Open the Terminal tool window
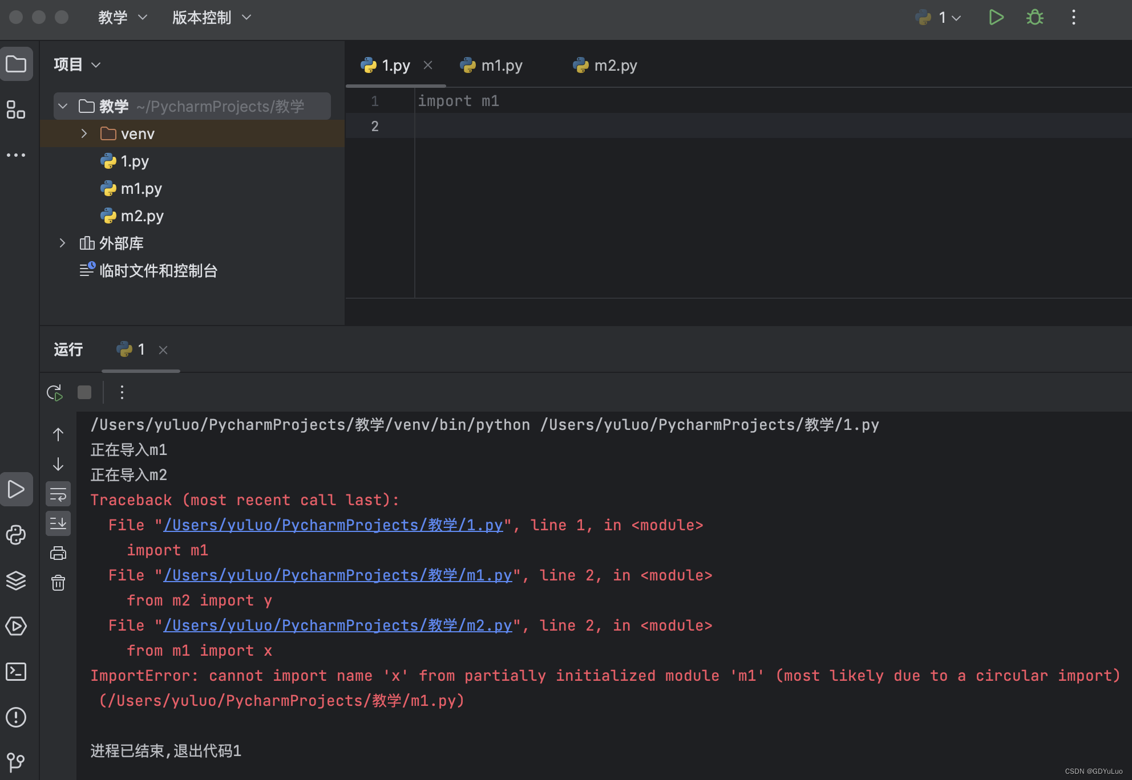 [x=16, y=672]
